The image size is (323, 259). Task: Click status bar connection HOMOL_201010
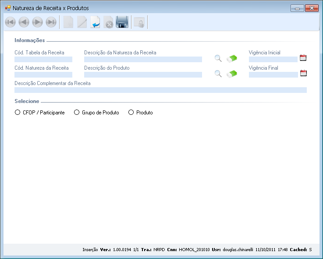[x=194, y=249]
